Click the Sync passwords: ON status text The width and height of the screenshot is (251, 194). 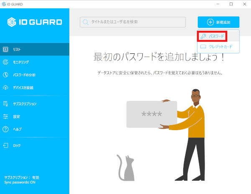[x=20, y=182]
